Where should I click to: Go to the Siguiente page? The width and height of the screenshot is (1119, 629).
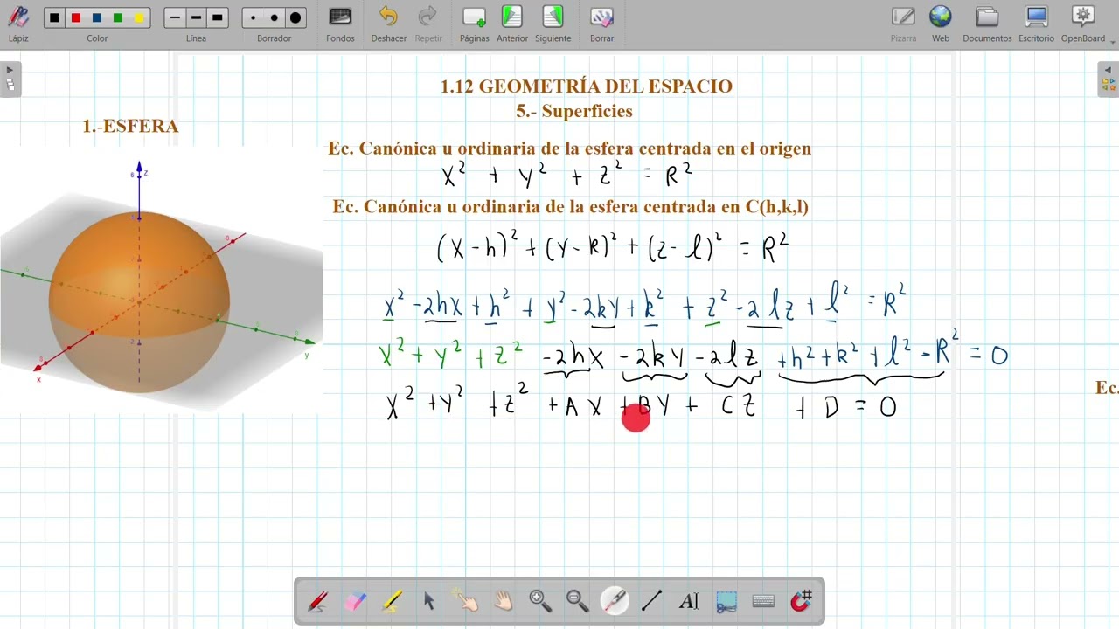[x=553, y=24]
